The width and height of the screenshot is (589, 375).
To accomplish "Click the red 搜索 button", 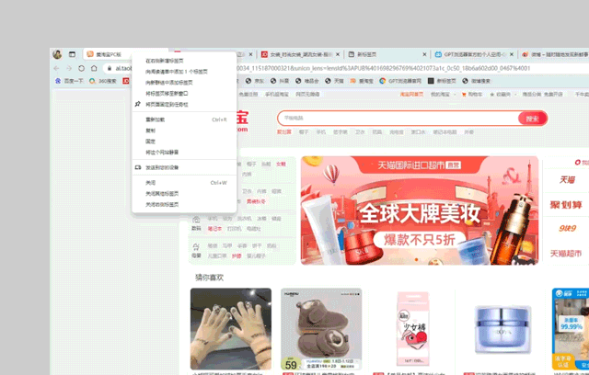I will point(532,119).
